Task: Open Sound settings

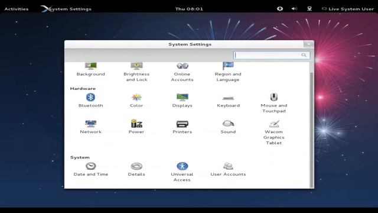Action: click(x=228, y=127)
